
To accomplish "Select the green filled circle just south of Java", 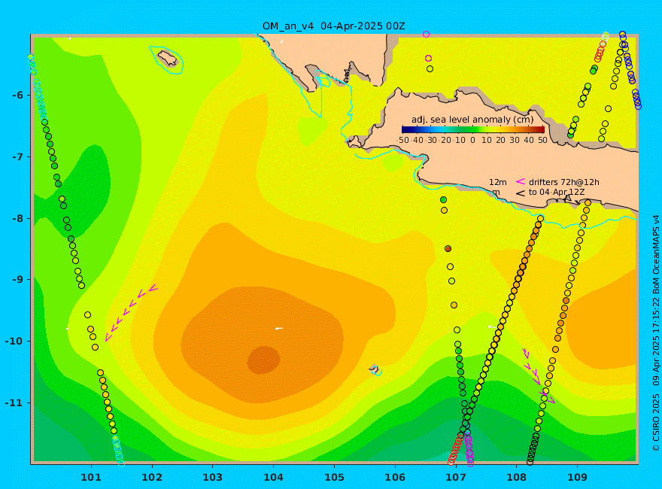I will click(443, 200).
